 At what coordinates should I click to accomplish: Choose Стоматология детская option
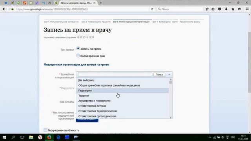[x=122, y=106]
